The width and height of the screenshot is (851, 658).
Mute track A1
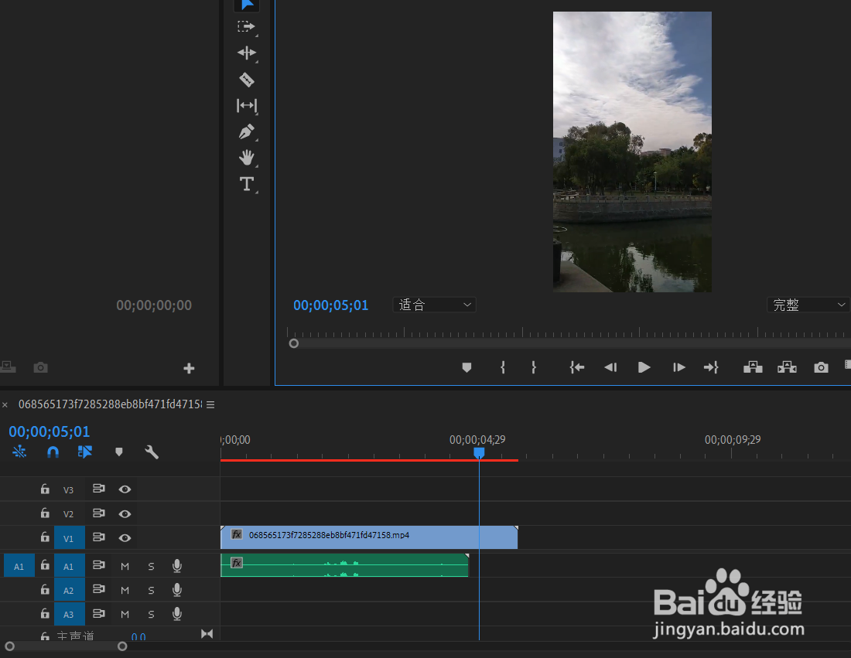coord(125,566)
